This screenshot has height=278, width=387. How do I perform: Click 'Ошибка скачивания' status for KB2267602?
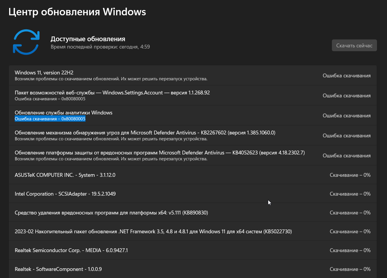[347, 136]
